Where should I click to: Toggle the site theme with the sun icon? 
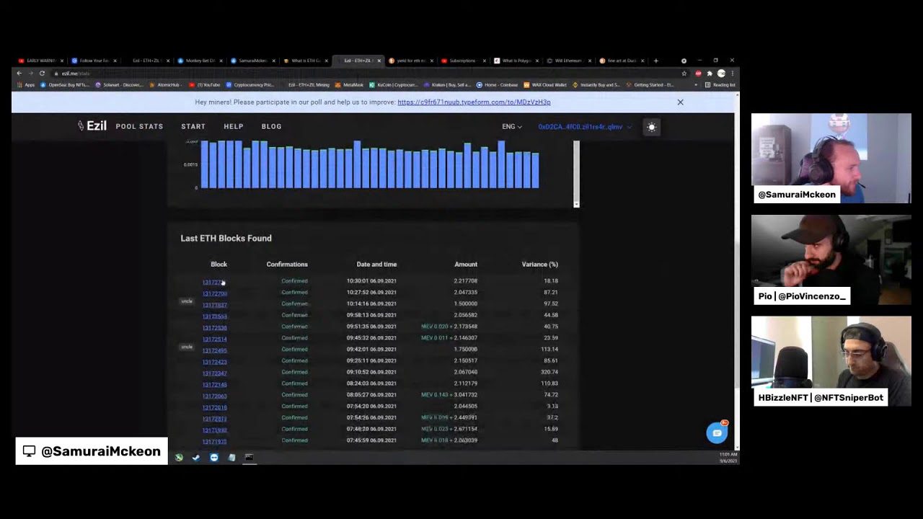pos(651,127)
